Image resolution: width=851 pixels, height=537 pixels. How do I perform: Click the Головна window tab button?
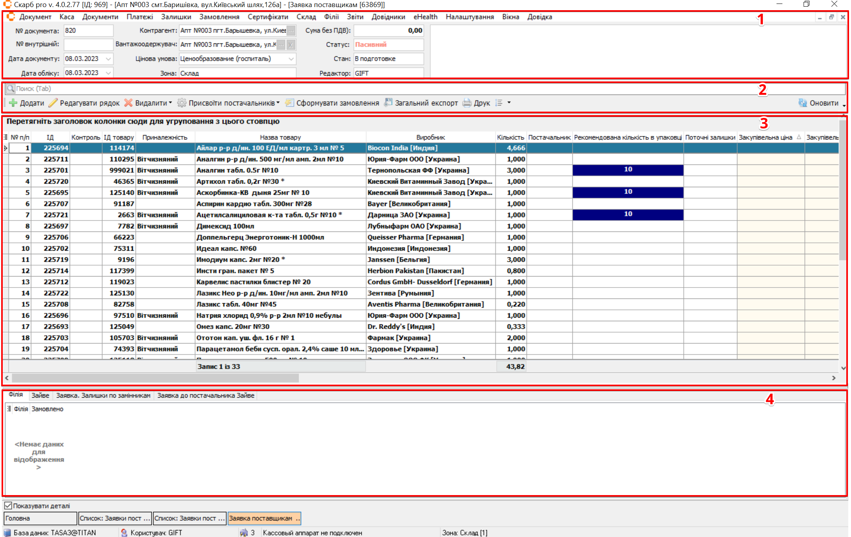coord(40,518)
